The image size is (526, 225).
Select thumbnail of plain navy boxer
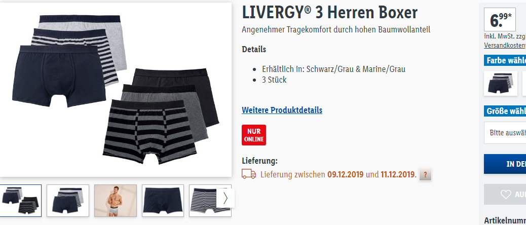[x=163, y=201]
